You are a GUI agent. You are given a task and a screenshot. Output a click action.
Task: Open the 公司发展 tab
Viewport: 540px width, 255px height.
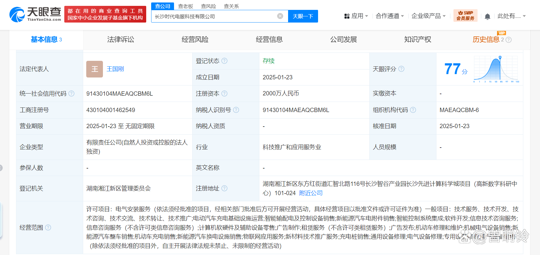coord(343,40)
